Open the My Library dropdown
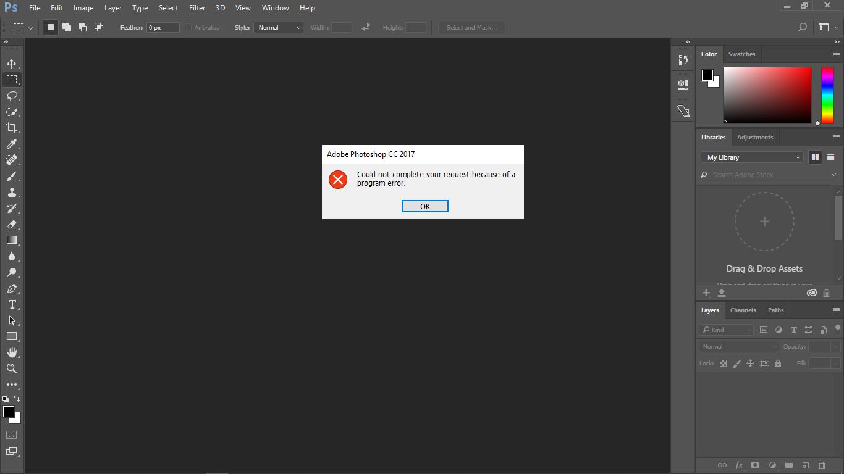 (751, 157)
